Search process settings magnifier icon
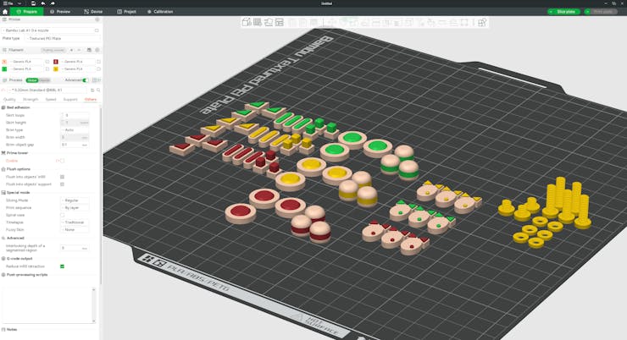The width and height of the screenshot is (627, 340). click(x=98, y=90)
